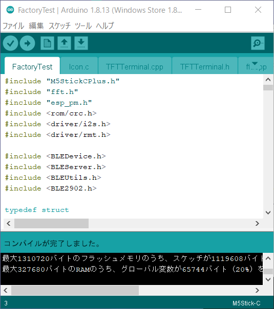Select the TFTTerminal.h tab
This screenshot has width=274, height=309.
[x=205, y=66]
